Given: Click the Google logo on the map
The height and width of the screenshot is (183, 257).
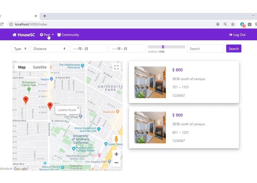Looking at the screenshot, I should (x=20, y=169).
